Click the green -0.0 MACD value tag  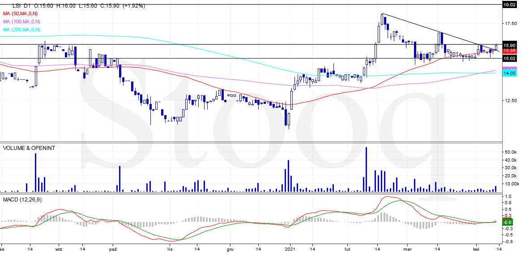click(x=508, y=222)
